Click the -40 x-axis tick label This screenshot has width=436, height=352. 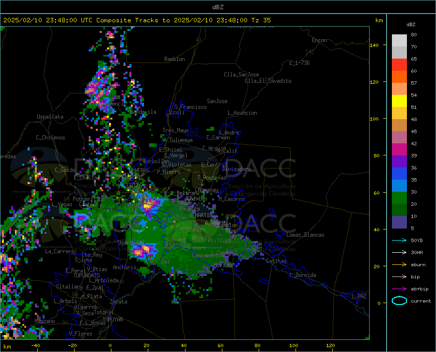coord(35,346)
